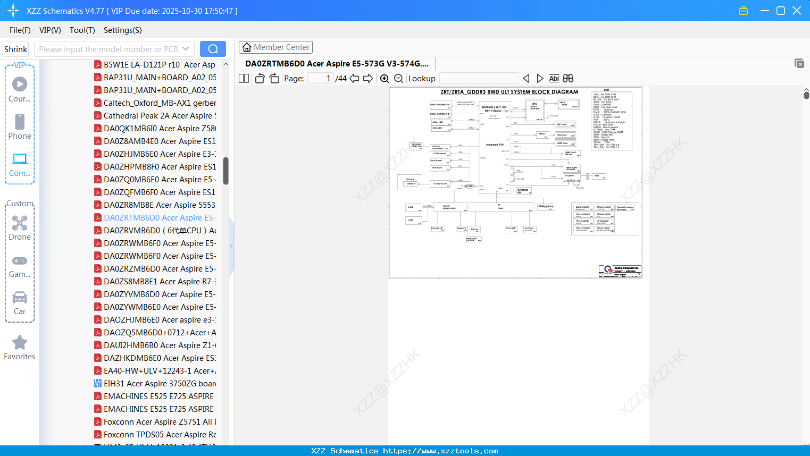
Task: Click the blue search button
Action: [213, 49]
